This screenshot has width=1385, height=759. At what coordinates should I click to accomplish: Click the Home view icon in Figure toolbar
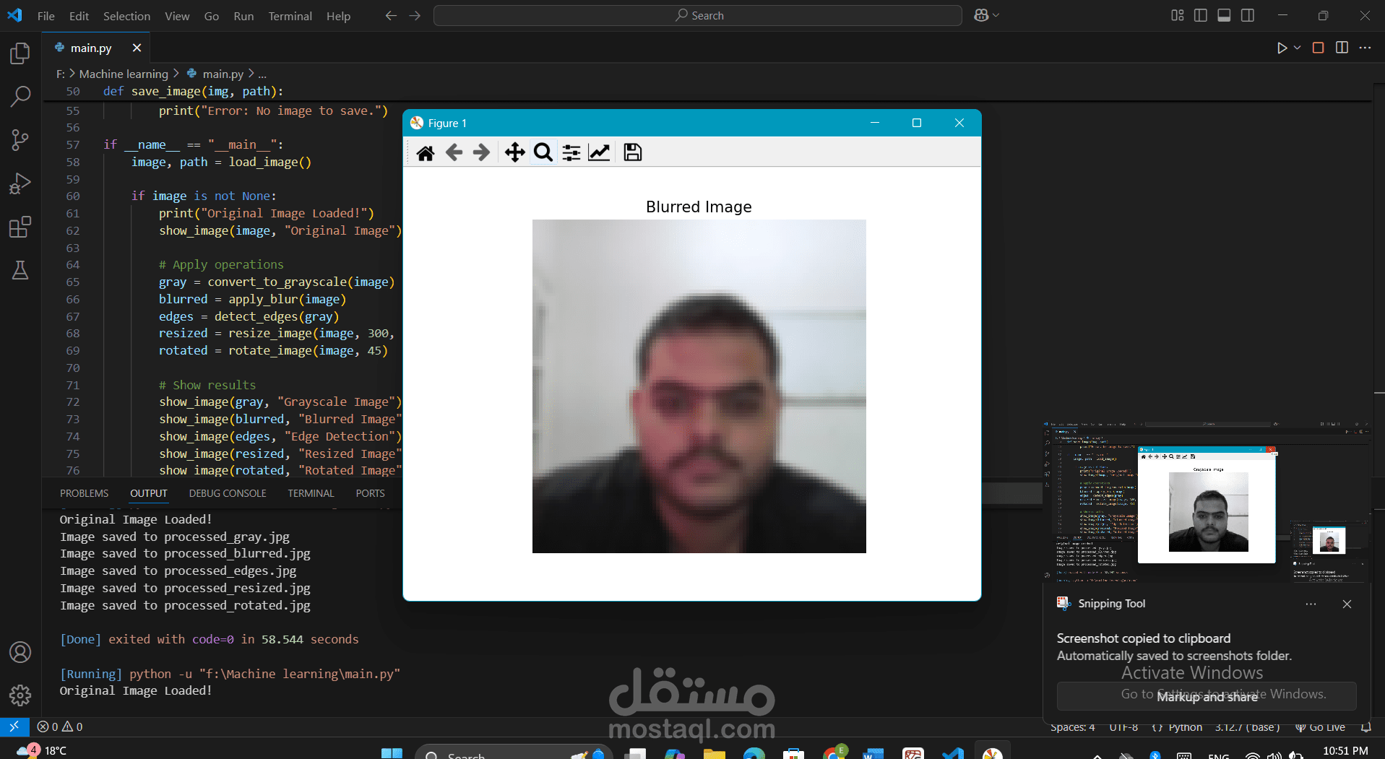(x=426, y=152)
